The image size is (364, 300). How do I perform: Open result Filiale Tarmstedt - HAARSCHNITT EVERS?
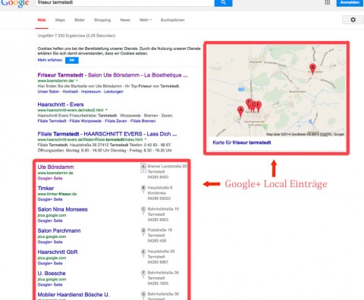point(107,134)
